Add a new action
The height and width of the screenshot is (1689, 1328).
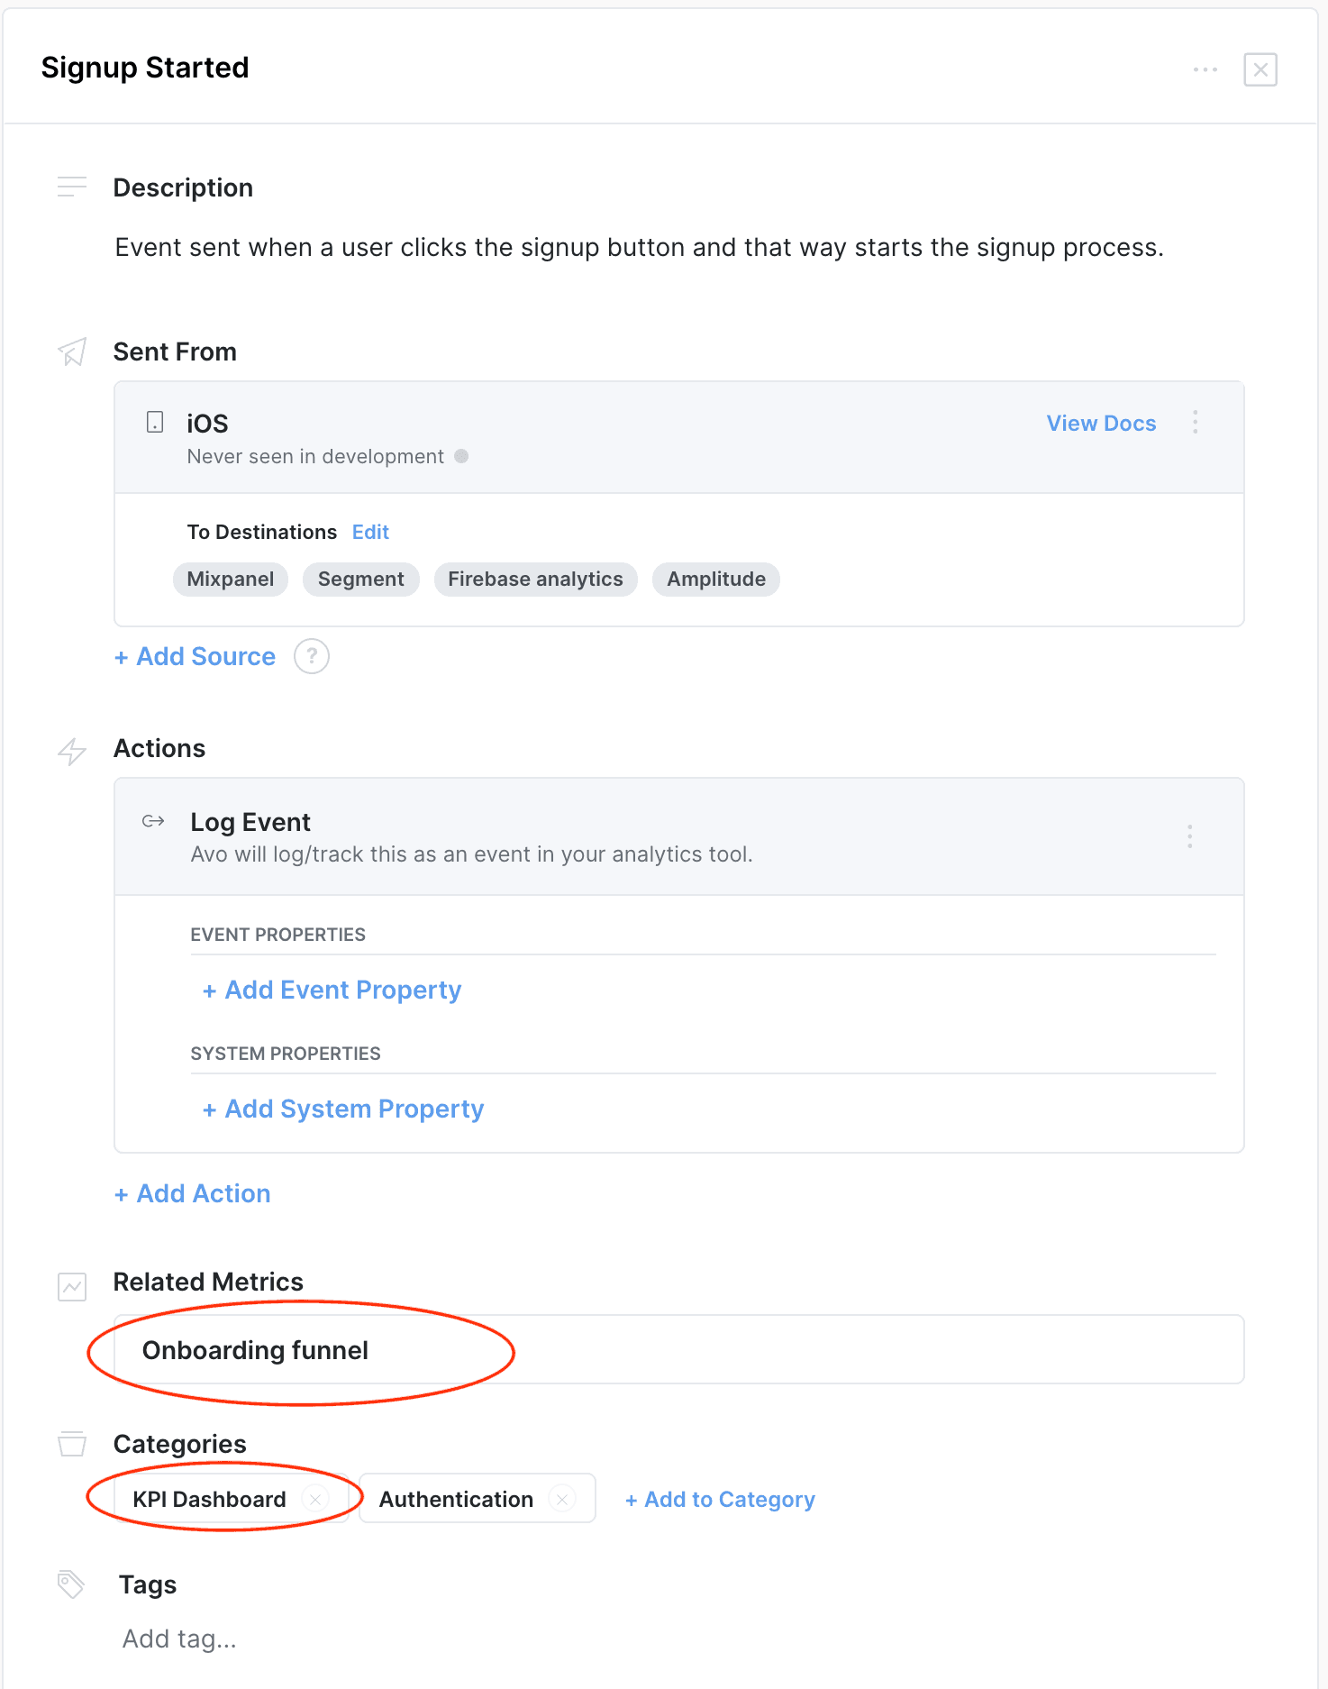coord(193,1193)
